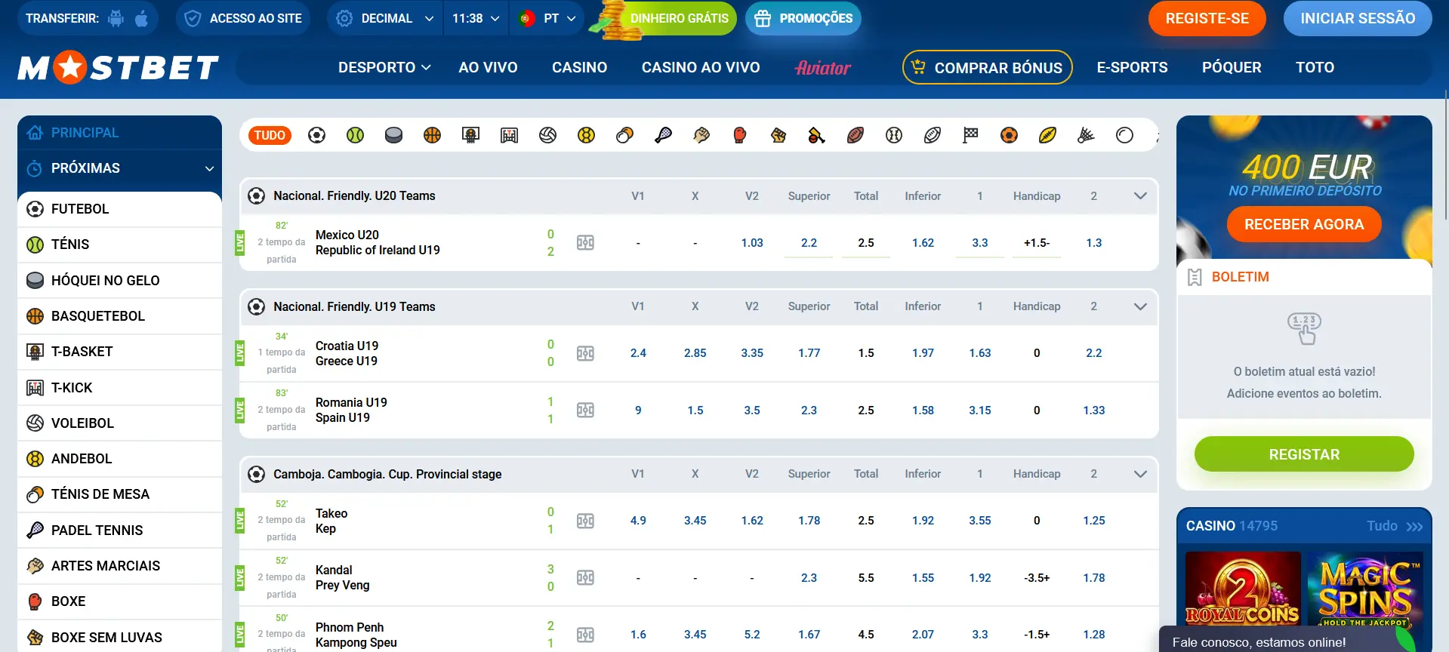This screenshot has width=1449, height=652.
Task: Select the baseball filter icon
Action: click(x=895, y=135)
